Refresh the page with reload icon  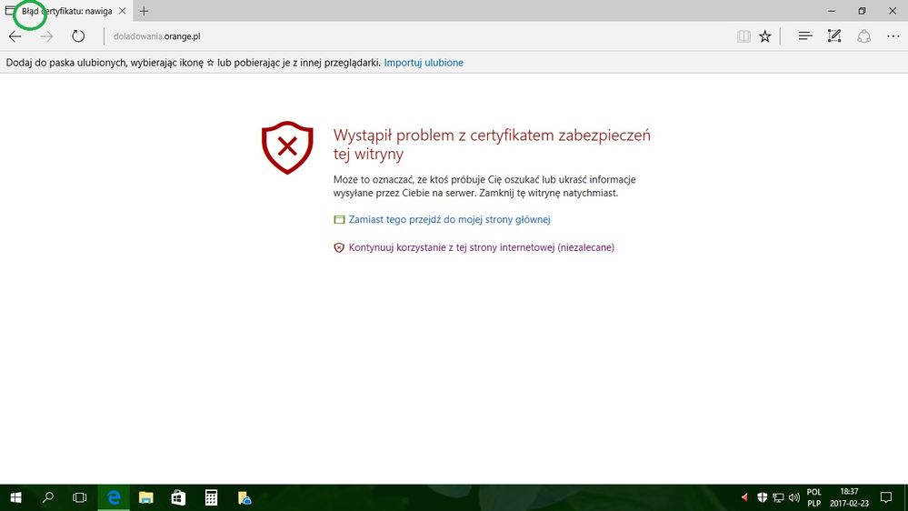point(78,36)
